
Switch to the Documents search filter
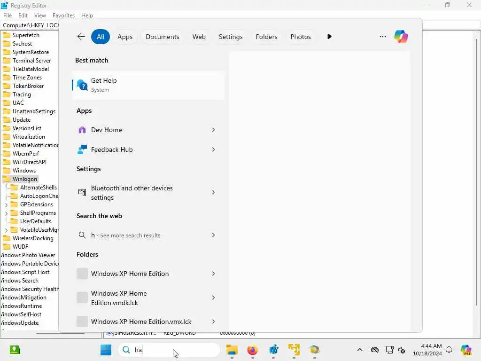tap(162, 37)
